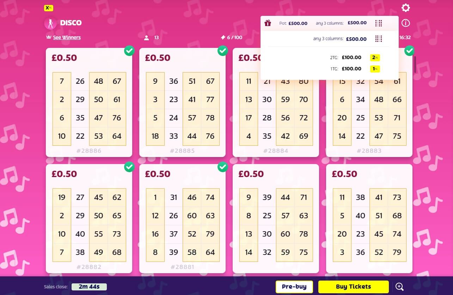Screen dimensions: 453x295
Task: Select the unselected ticket with numbers 11, 38, 41, 73
Action: point(369,218)
